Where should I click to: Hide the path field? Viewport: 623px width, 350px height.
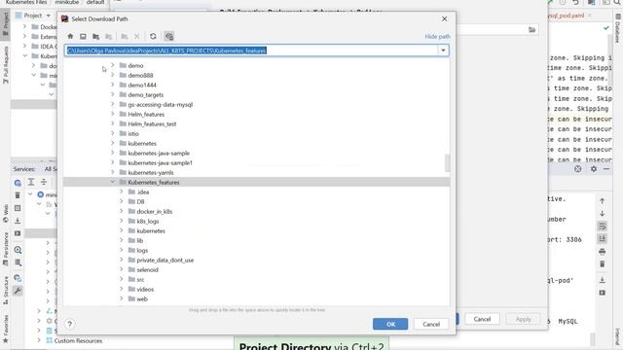pos(437,37)
